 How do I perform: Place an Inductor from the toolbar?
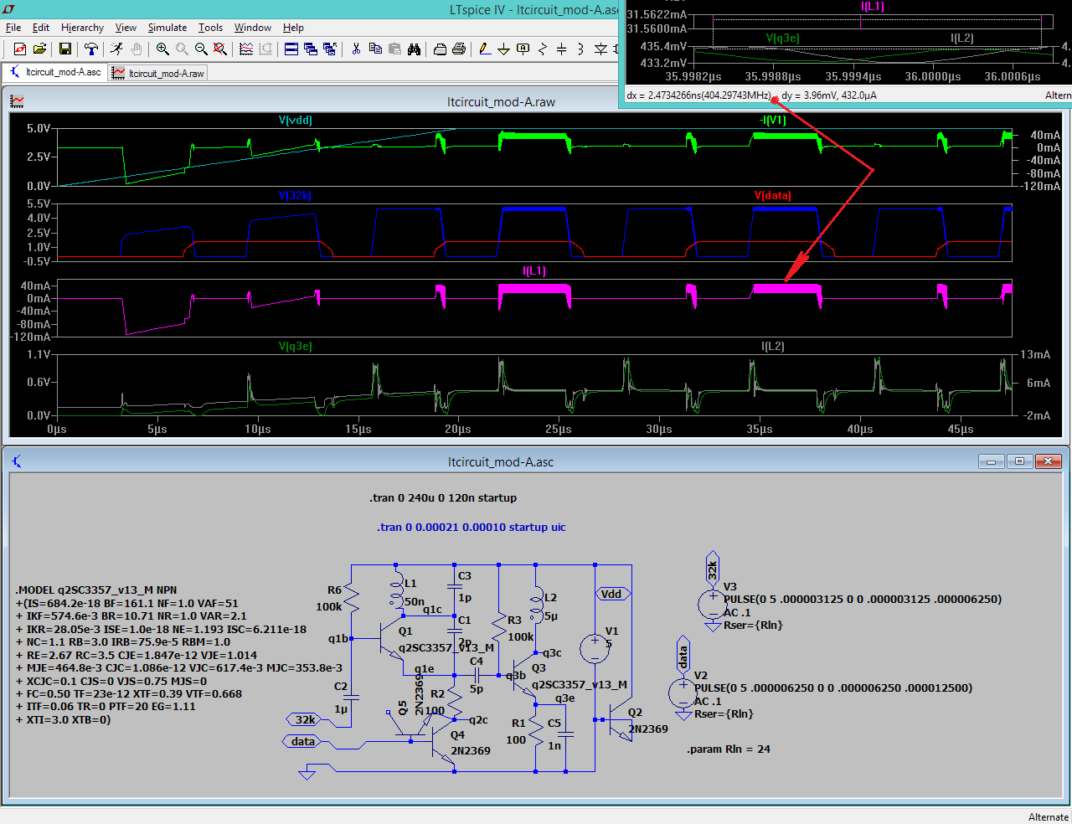pos(581,49)
